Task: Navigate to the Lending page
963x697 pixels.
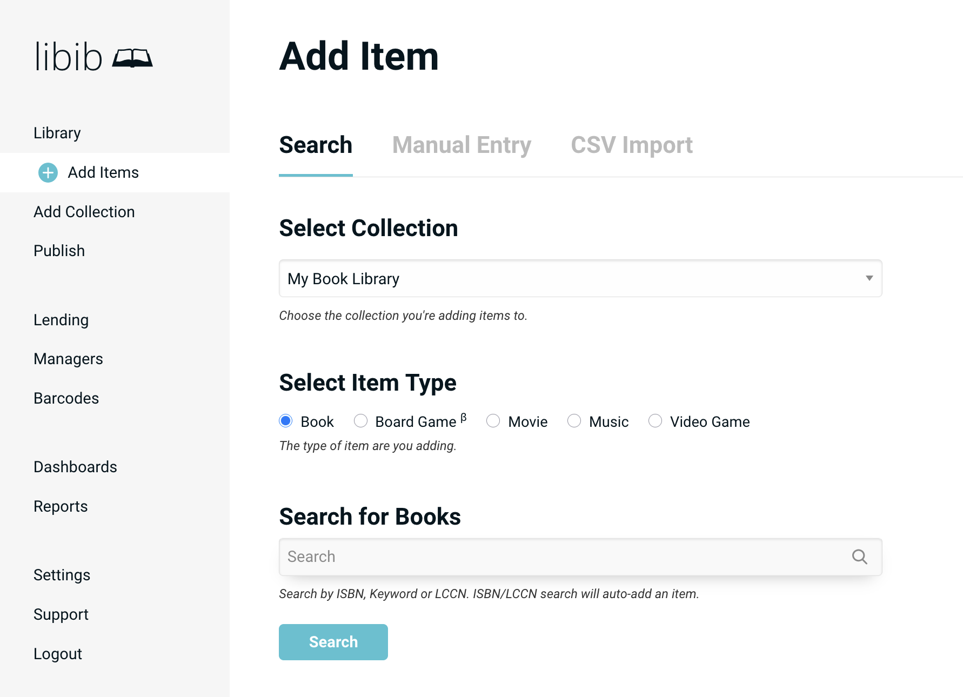Action: point(61,320)
